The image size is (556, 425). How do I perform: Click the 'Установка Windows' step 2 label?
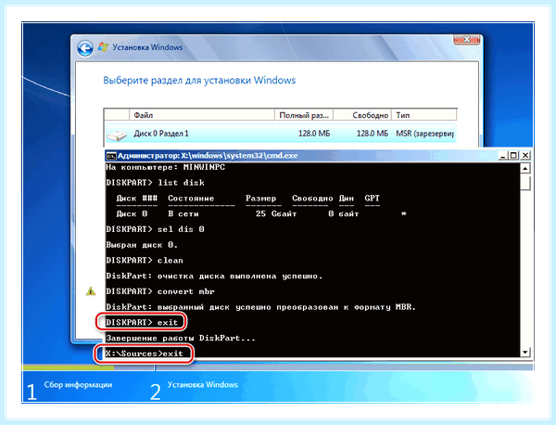click(x=202, y=385)
